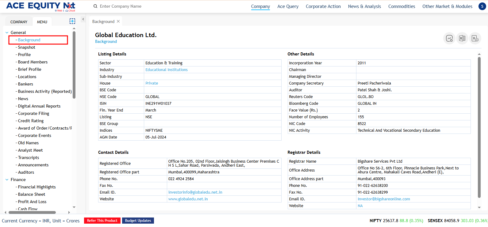
Task: Click the Excel download icon
Action: [475, 38]
